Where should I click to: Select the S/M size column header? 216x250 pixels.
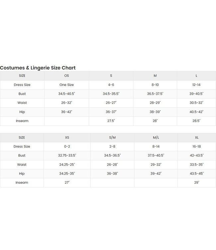(112, 137)
